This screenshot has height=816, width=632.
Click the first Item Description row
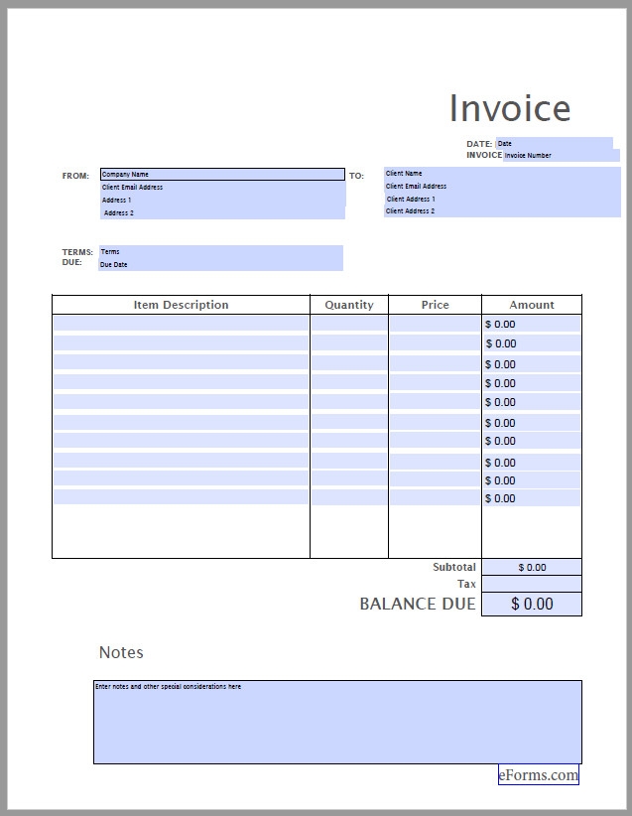181,324
